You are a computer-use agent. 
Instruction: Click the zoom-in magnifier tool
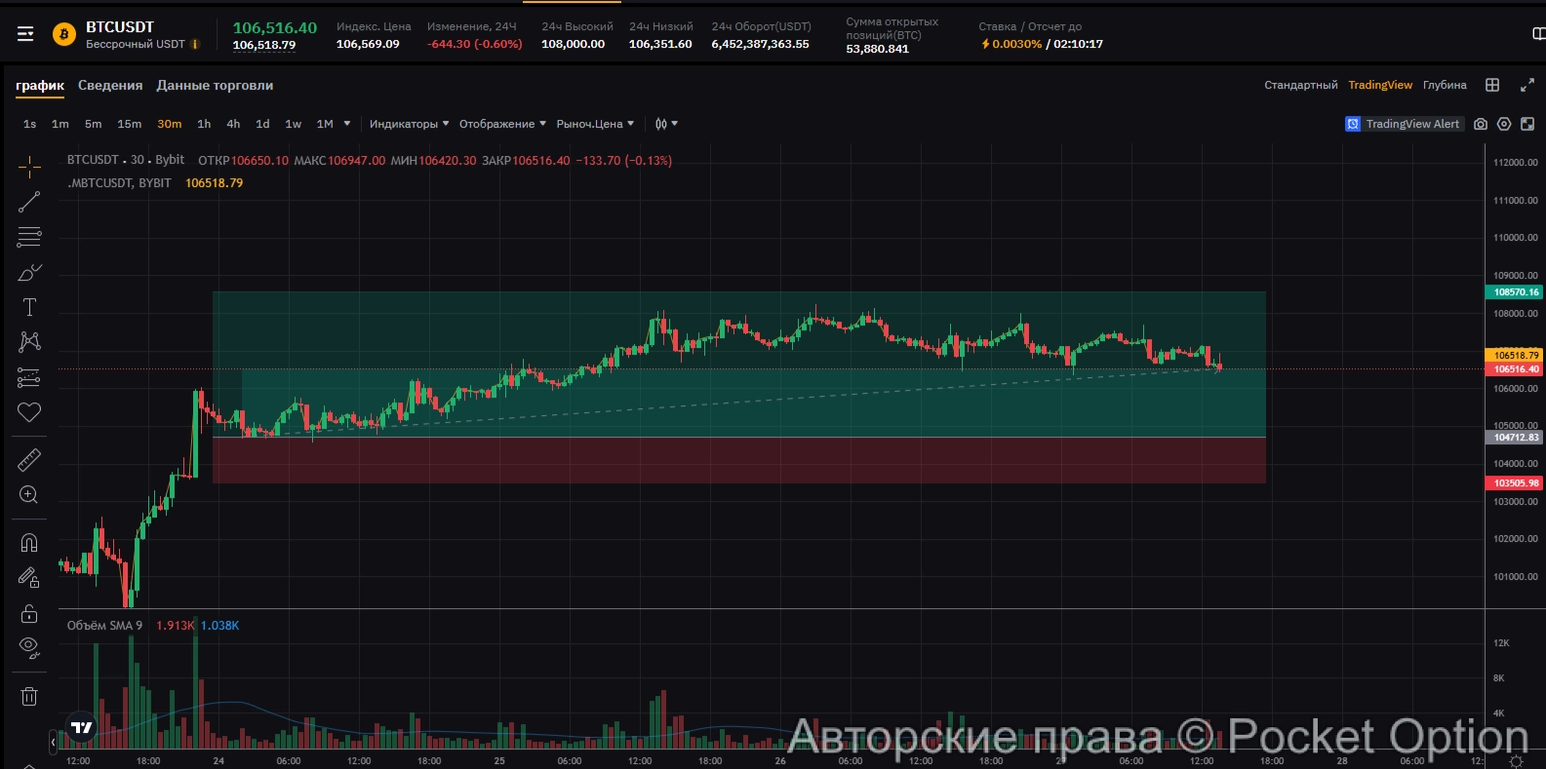pos(29,495)
